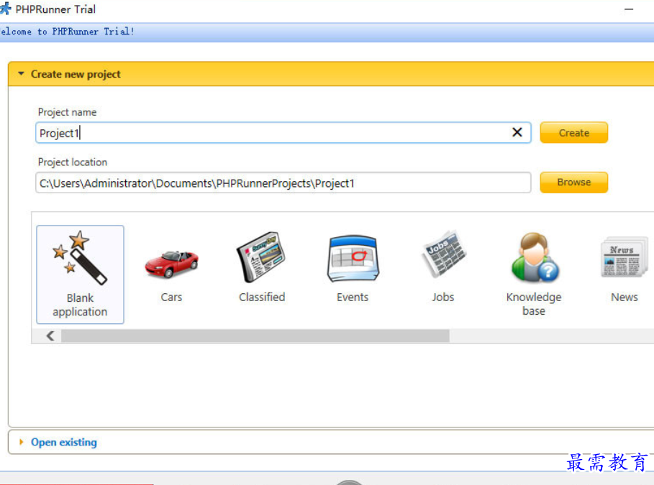Click the 'Project location' label text

tap(73, 162)
